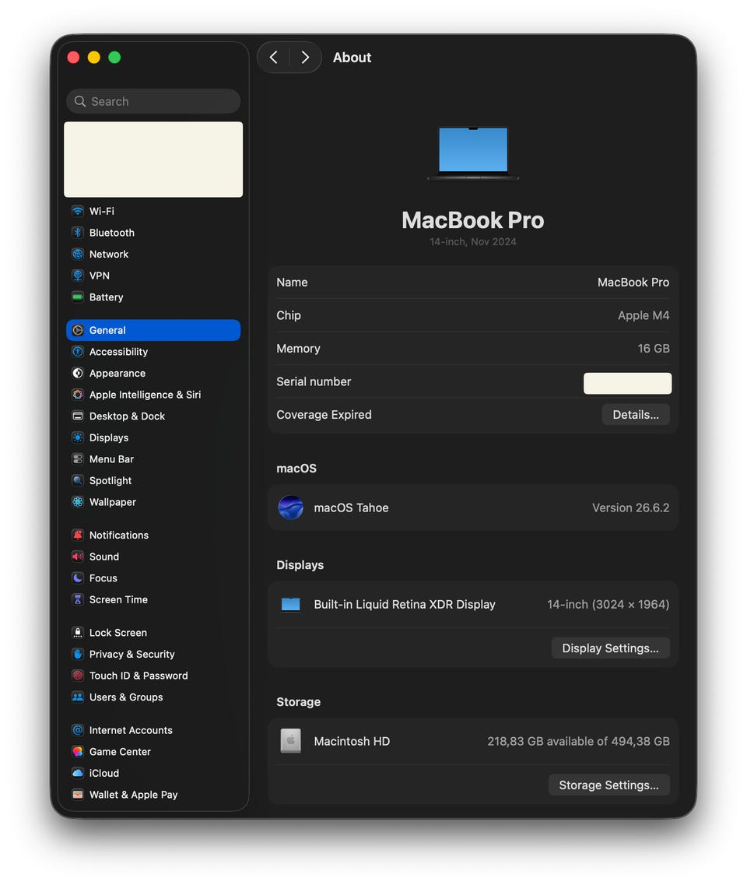Click 218,83 GB available of 494,38 GB

[578, 742]
